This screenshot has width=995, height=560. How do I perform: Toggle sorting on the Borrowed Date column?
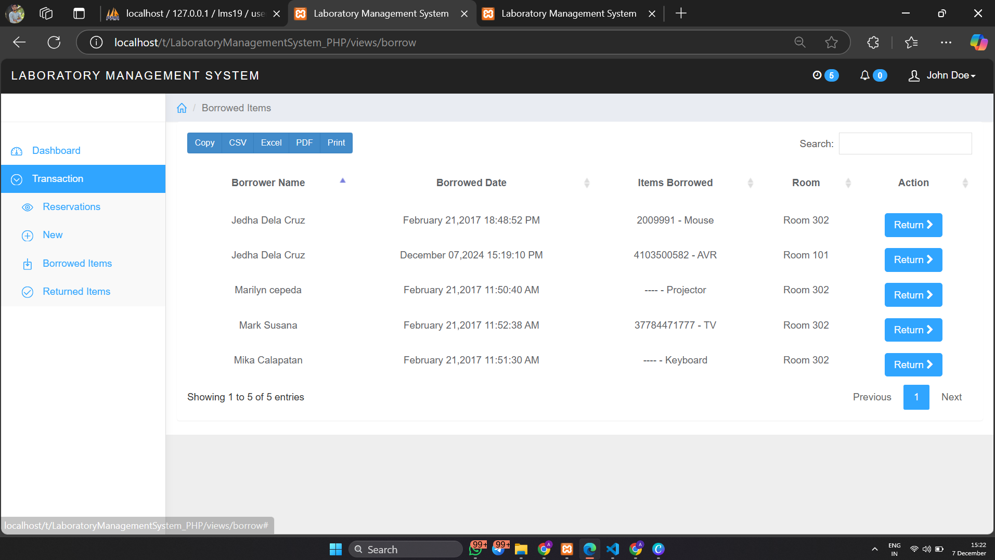point(587,183)
